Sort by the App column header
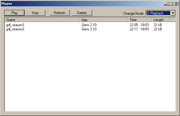 click(x=103, y=20)
